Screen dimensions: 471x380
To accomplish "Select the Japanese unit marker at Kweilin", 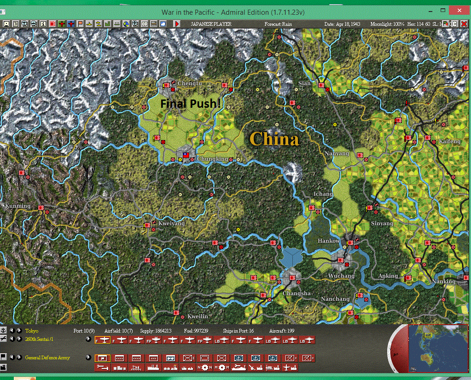I will [176, 313].
